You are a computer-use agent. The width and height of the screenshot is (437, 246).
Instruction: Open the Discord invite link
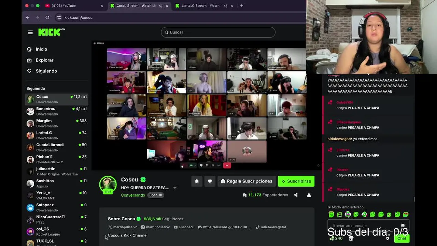224,227
